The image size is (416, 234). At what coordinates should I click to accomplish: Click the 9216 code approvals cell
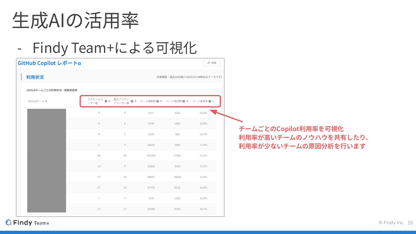click(177, 188)
